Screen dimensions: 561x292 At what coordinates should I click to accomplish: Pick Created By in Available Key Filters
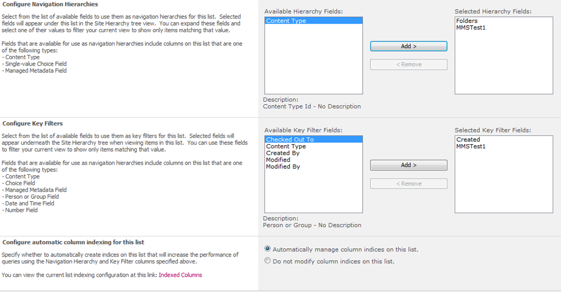pos(283,153)
